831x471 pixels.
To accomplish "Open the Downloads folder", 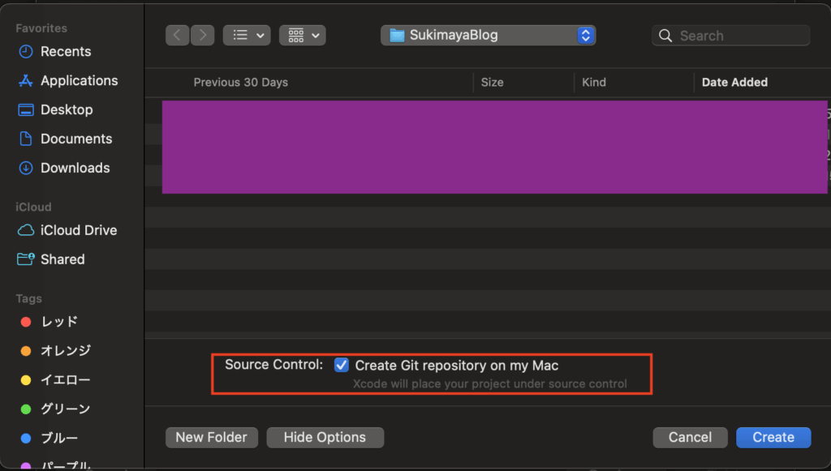I will pyautogui.click(x=64, y=168).
